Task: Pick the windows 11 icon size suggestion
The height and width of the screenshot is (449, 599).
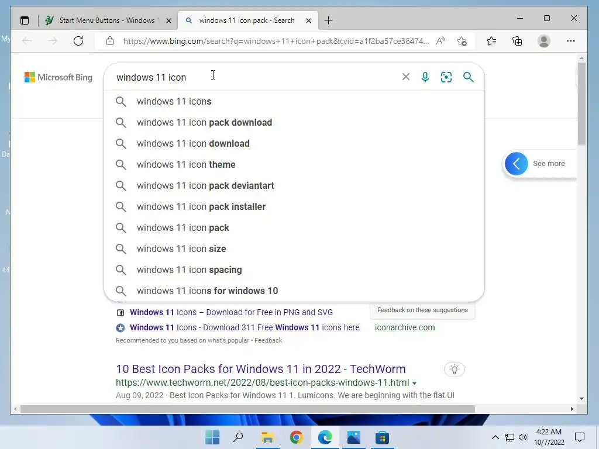Action: click(x=294, y=248)
